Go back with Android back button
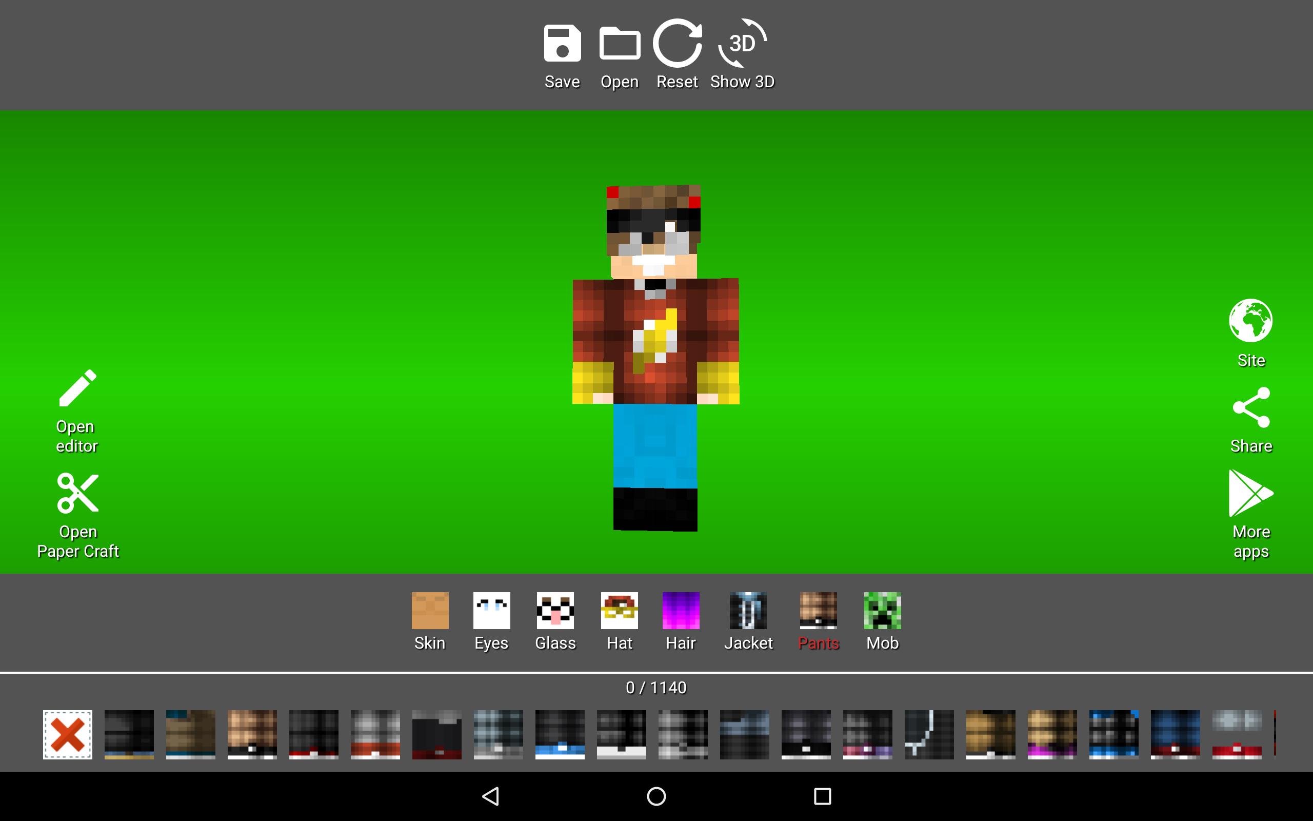Viewport: 1313px width, 821px height. (x=491, y=796)
